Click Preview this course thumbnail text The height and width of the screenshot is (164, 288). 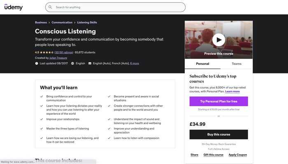tap(218, 54)
